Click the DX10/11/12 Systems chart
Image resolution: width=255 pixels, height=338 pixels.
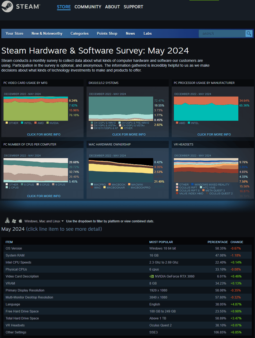click(121, 109)
